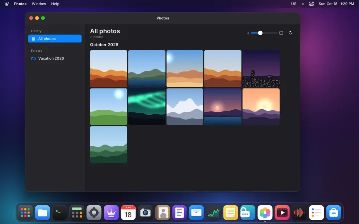Open System Settings gear in dock
Viewport: 359px width, 224px height.
94,213
